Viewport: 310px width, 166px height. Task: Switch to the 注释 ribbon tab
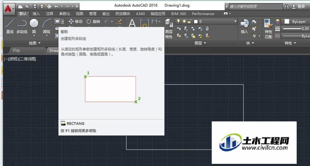(49, 14)
